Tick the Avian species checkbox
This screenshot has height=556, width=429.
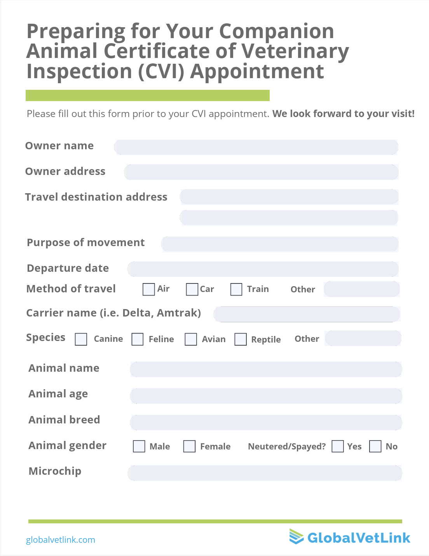(191, 339)
